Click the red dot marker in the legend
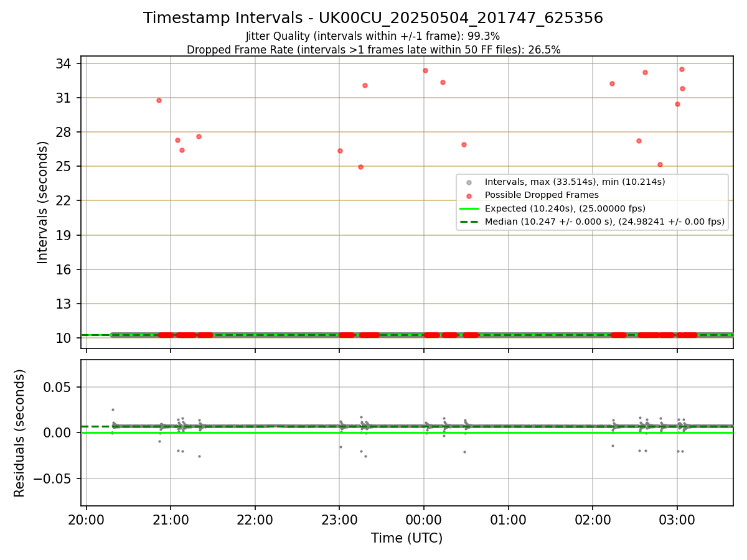The height and width of the screenshot is (560, 747). point(469,195)
